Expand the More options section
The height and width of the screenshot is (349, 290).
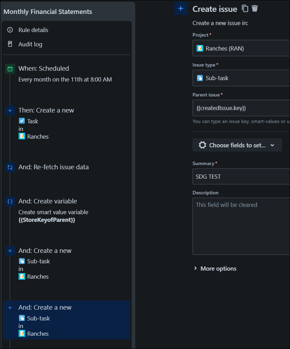[x=215, y=268]
